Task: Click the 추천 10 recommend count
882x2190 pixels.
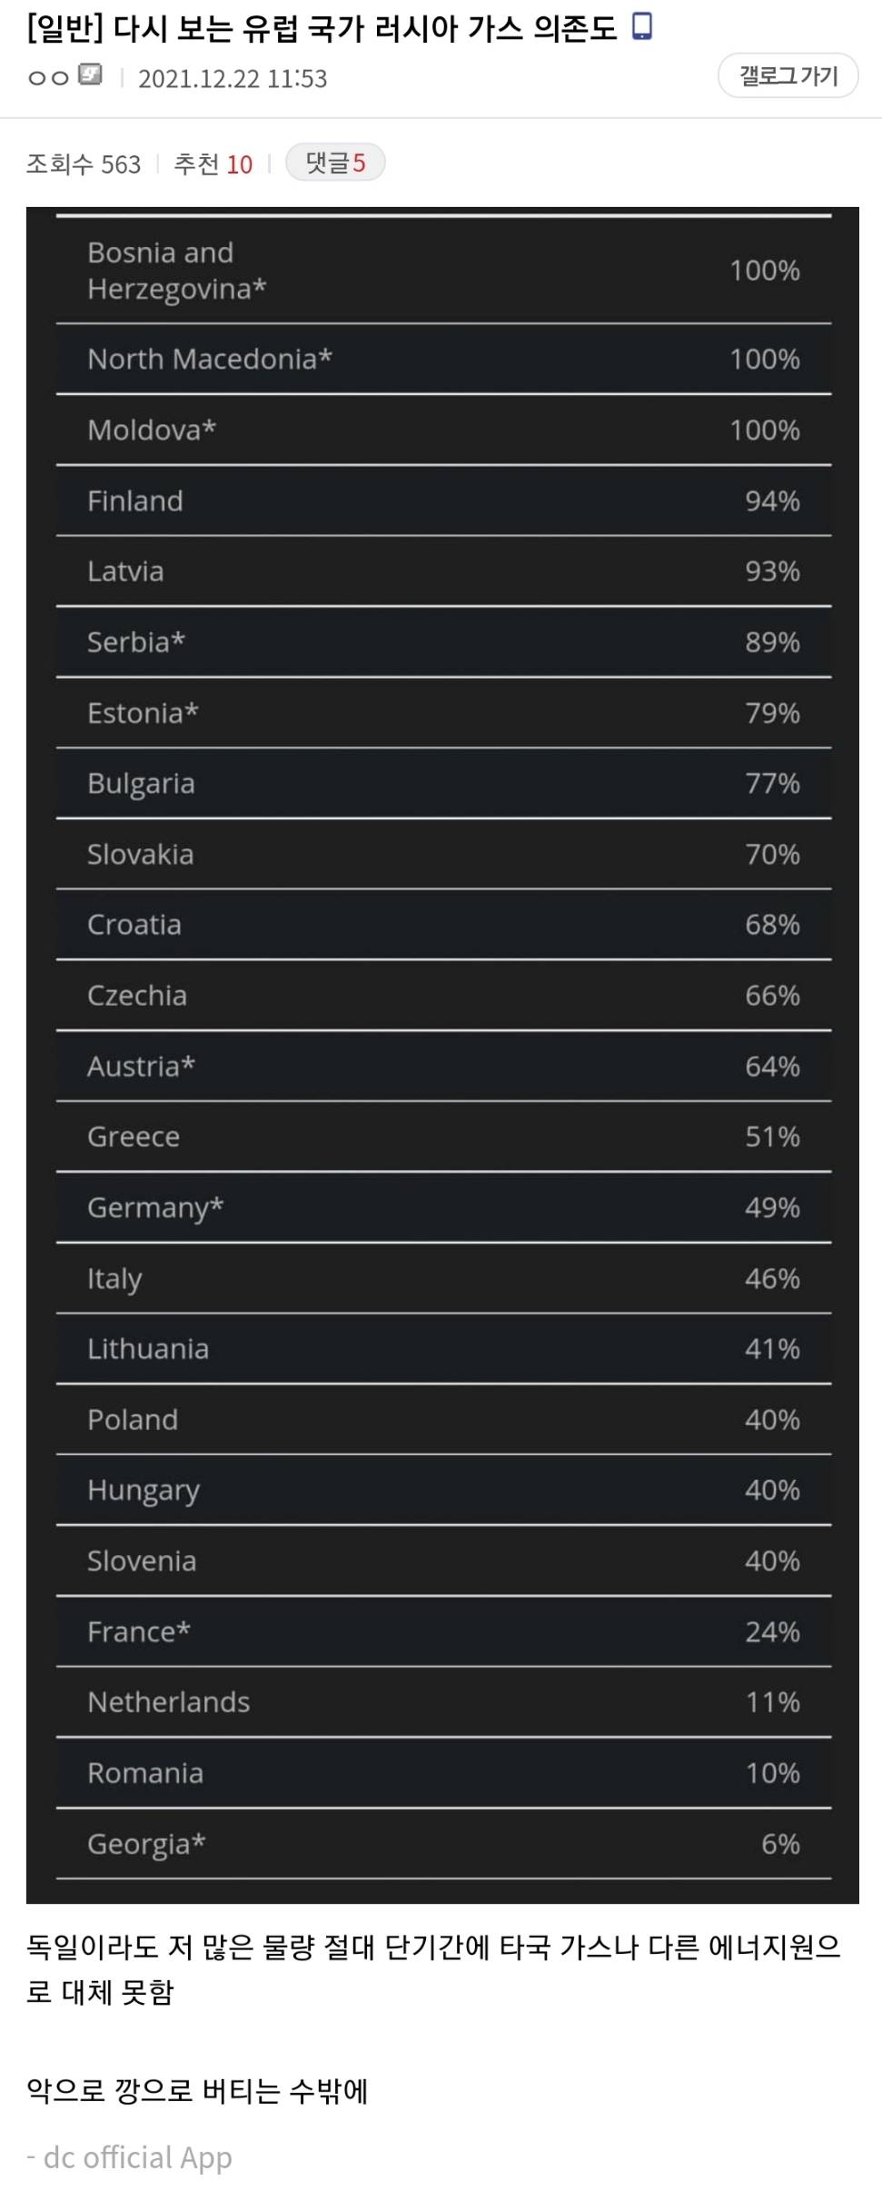Action: coord(213,164)
